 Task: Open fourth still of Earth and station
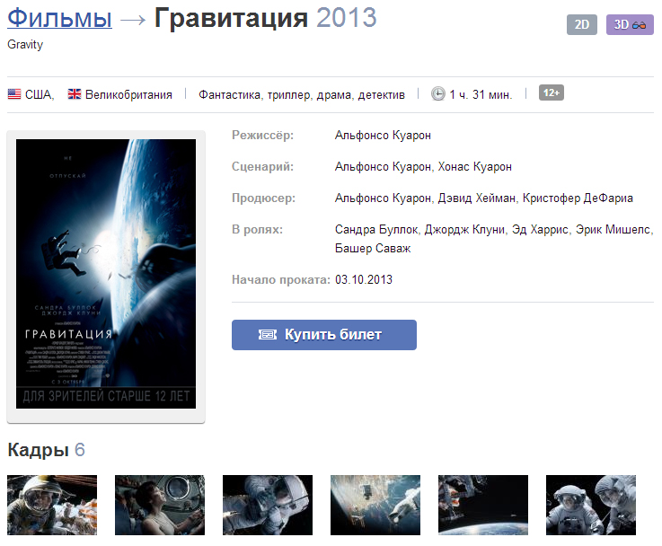[375, 505]
